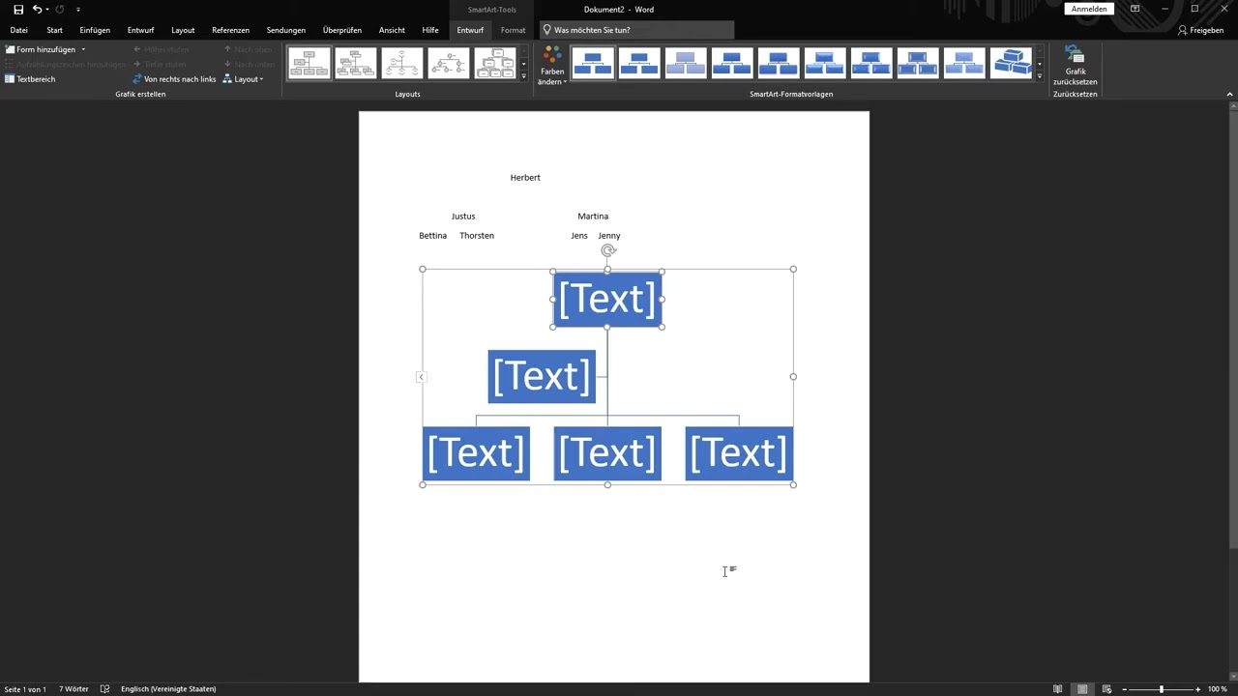The height and width of the screenshot is (696, 1238).
Task: Click the Was möchten Sie tun search box
Action: point(637,30)
